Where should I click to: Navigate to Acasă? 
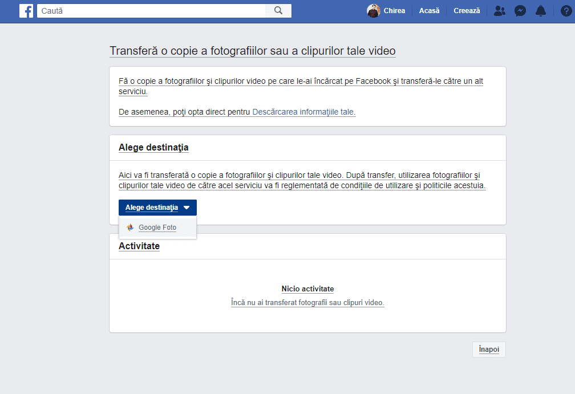pyautogui.click(x=429, y=10)
